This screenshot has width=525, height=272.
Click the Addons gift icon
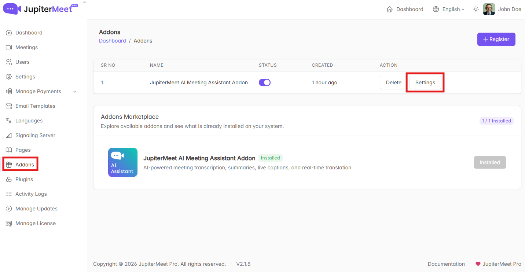click(9, 165)
